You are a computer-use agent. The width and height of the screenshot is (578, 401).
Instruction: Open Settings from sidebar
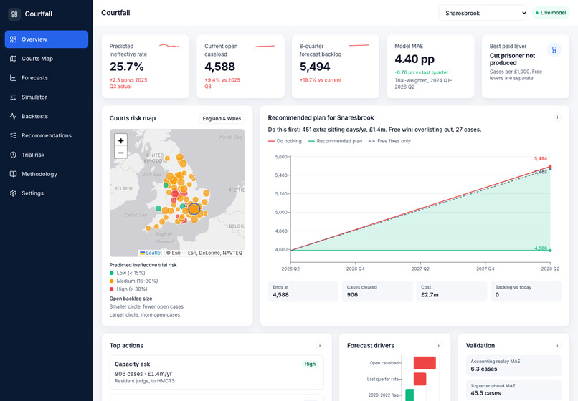point(47,193)
